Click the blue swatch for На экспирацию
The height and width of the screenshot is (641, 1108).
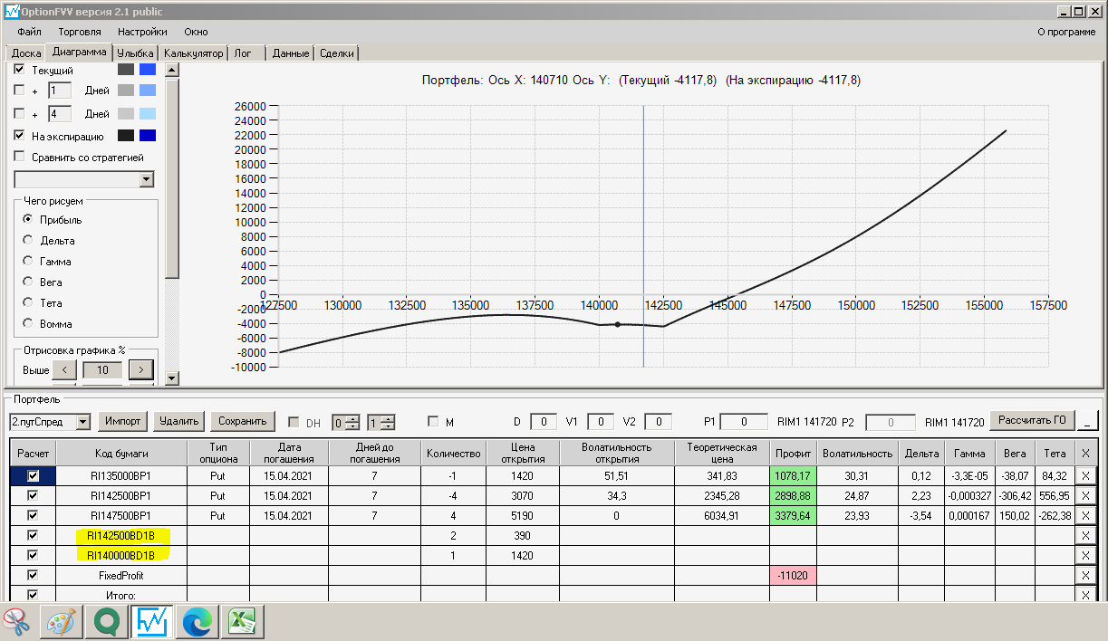pyautogui.click(x=147, y=136)
